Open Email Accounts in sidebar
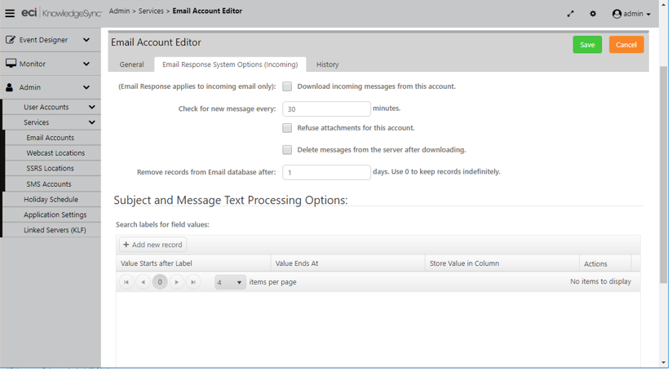672x371 pixels. 50,138
